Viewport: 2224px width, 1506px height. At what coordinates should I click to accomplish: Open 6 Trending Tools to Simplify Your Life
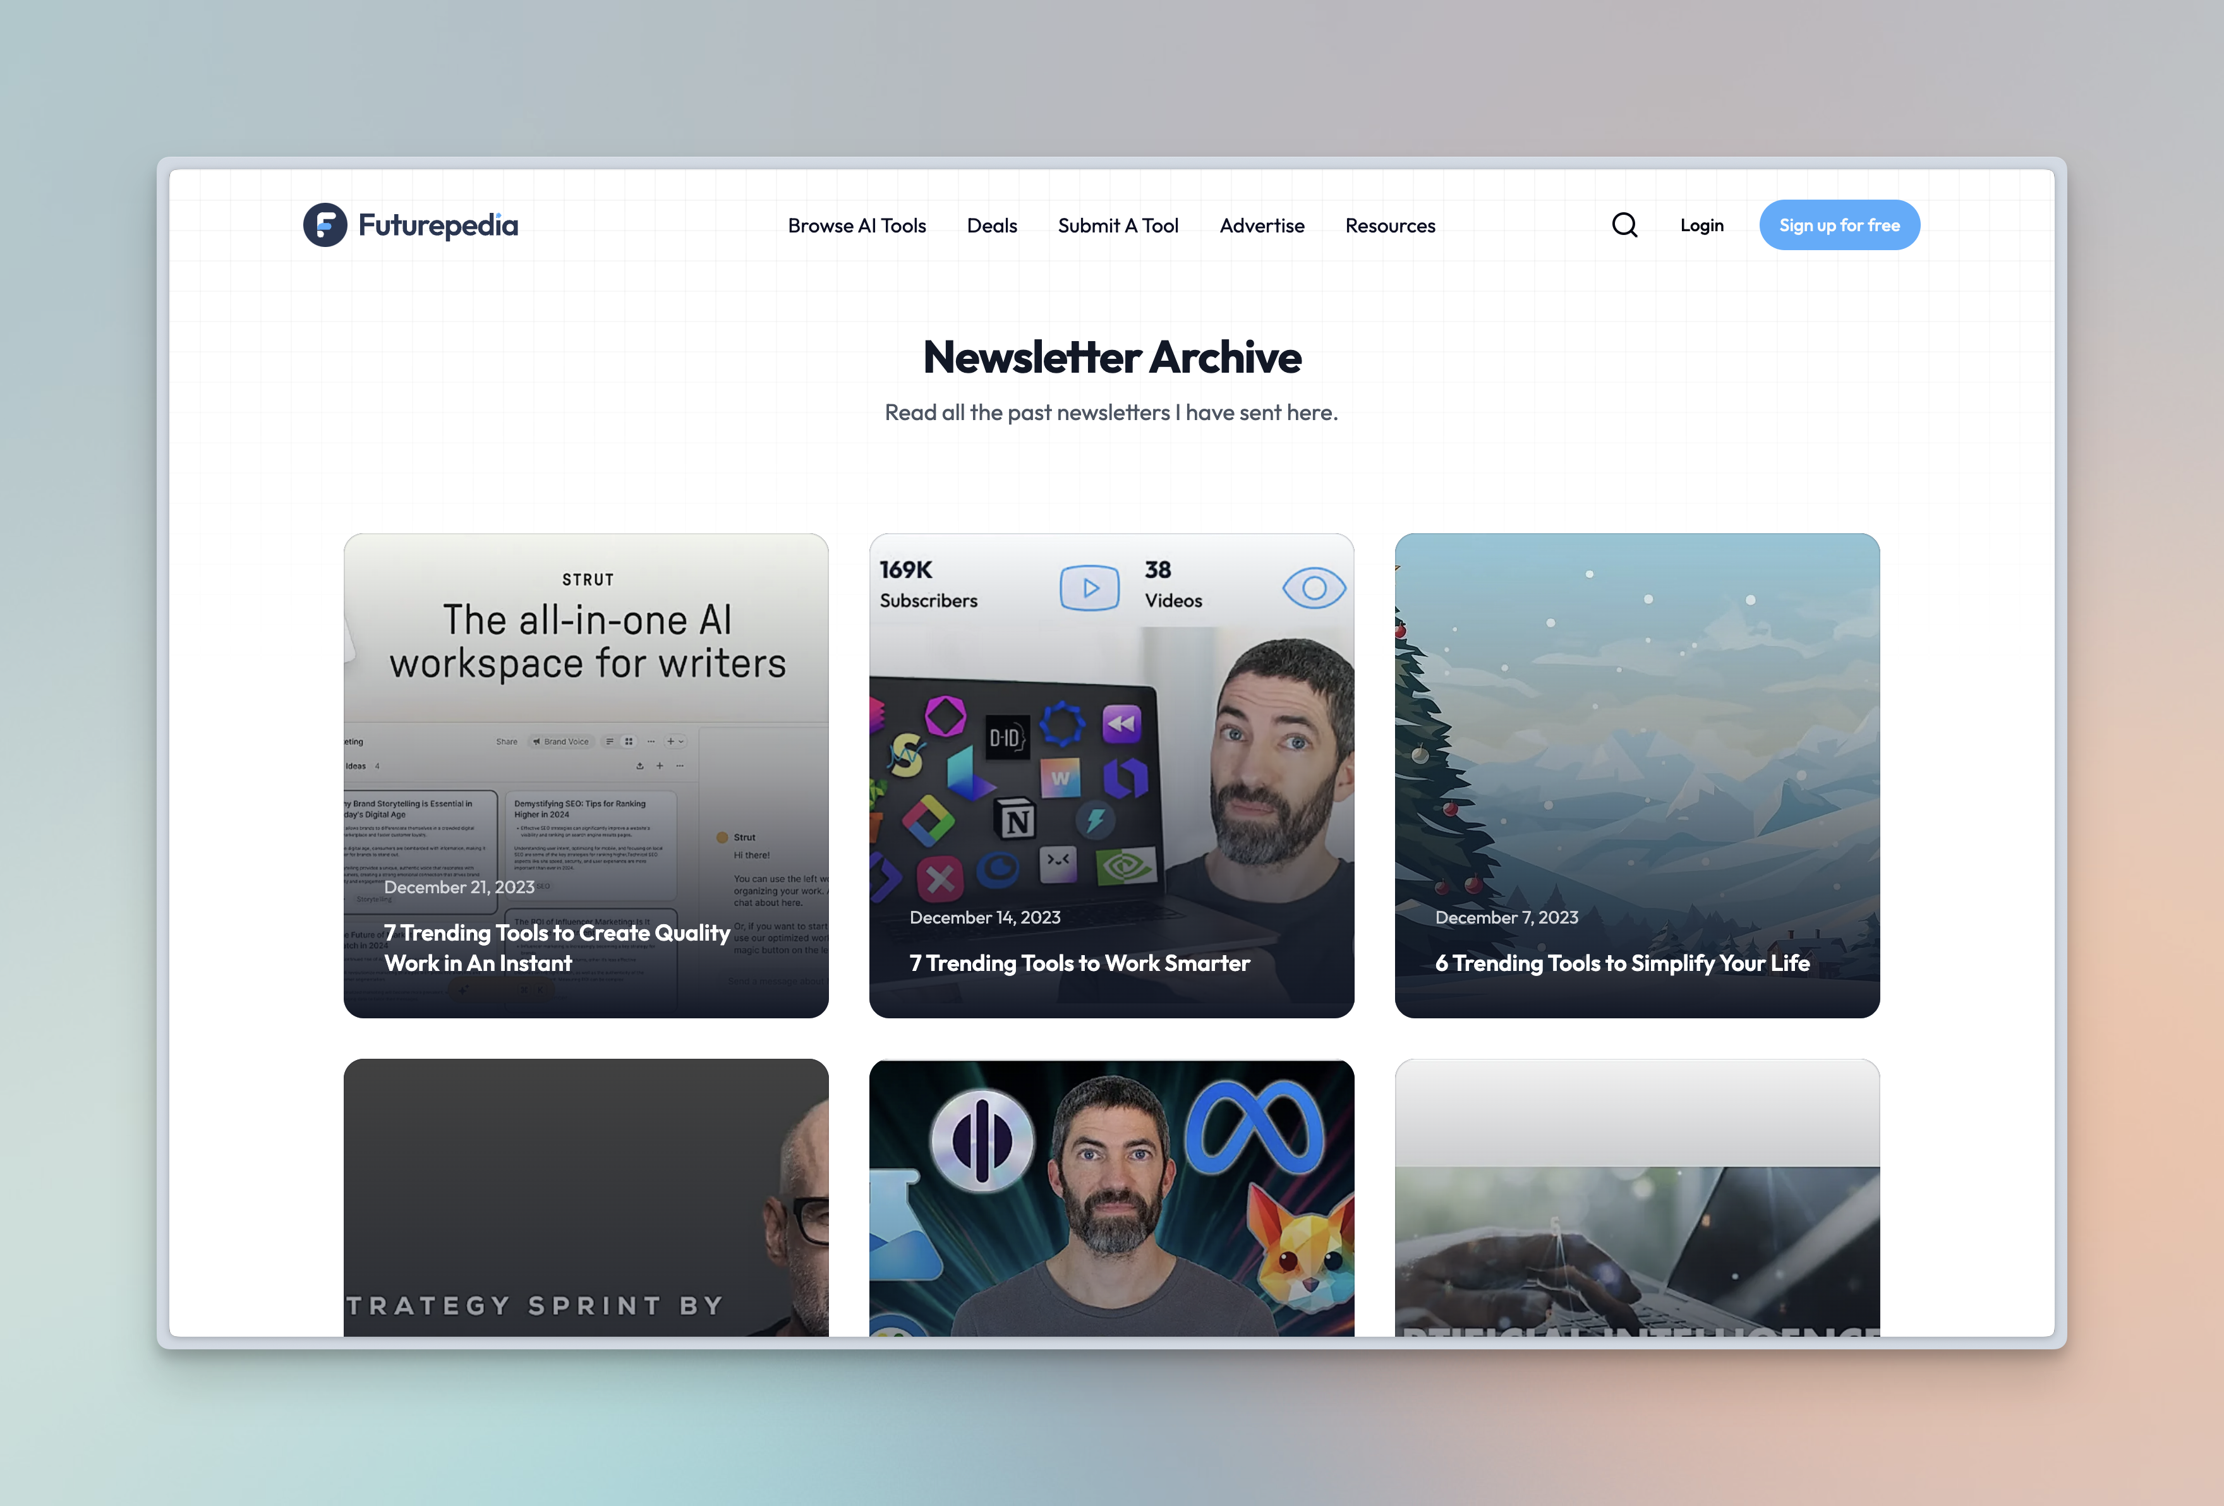click(1622, 963)
